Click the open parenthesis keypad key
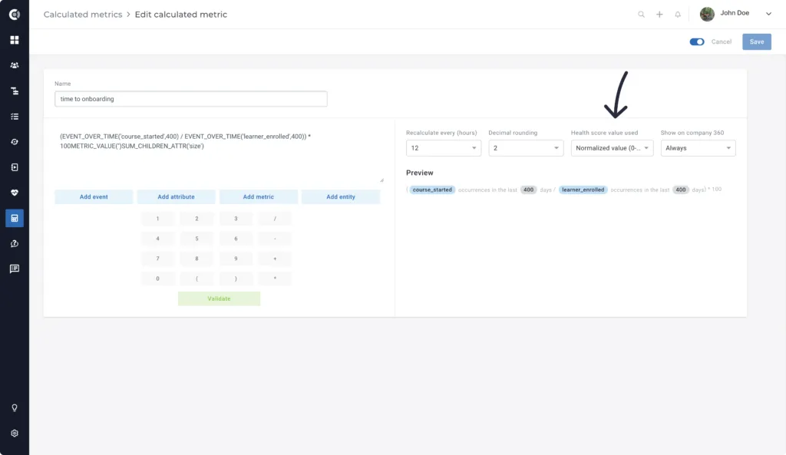The height and width of the screenshot is (455, 786). [196, 279]
